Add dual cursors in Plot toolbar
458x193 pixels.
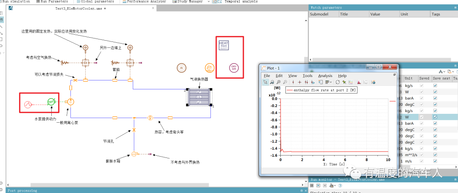[x=307, y=82]
